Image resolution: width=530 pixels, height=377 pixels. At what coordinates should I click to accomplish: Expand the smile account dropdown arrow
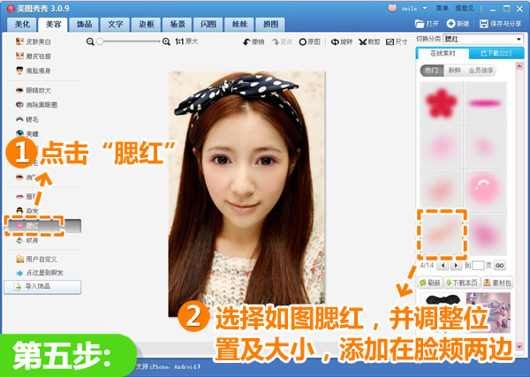[425, 9]
